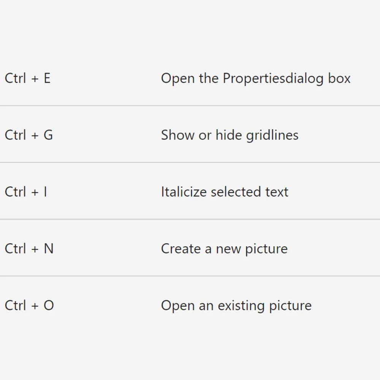The height and width of the screenshot is (380, 380).
Task: Click the Ctrl + I shortcut text
Action: (26, 192)
